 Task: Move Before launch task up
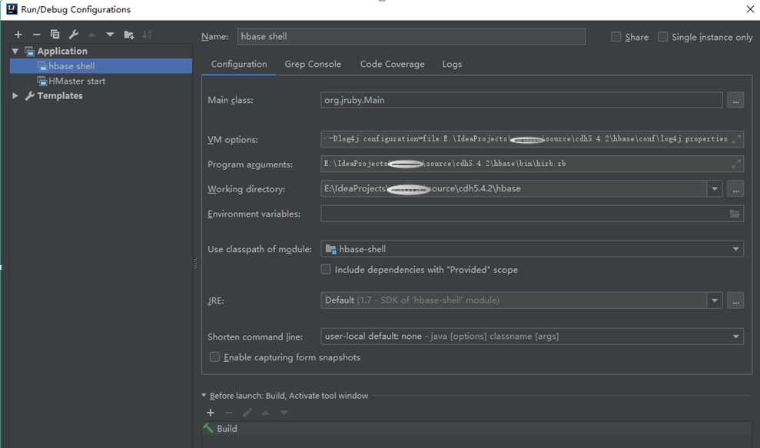point(266,413)
